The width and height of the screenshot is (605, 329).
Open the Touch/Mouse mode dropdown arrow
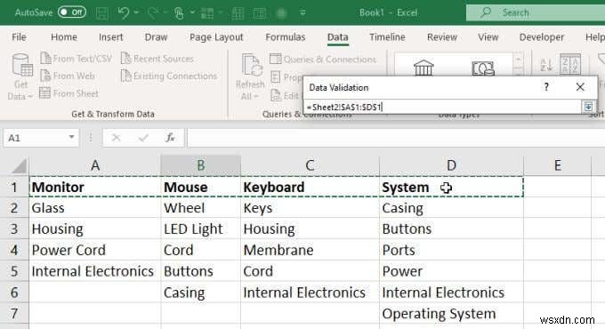coord(192,12)
